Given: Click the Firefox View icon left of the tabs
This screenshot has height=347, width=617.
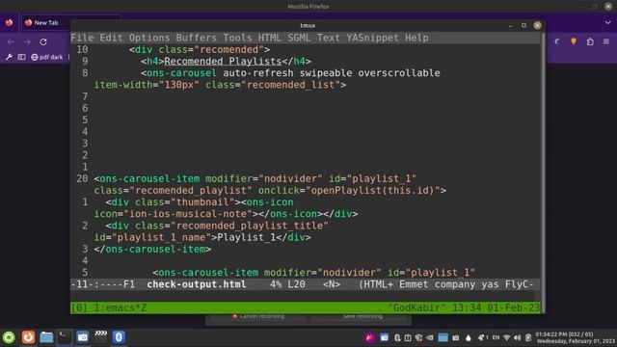Looking at the screenshot, I should (x=9, y=23).
